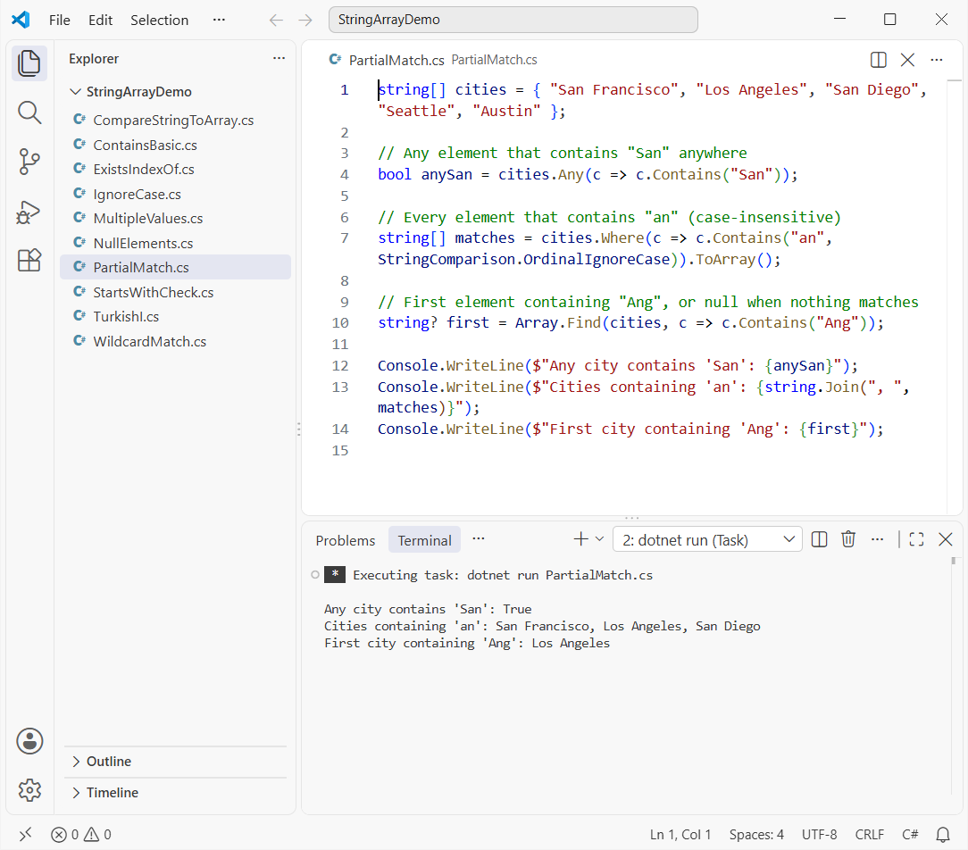The height and width of the screenshot is (850, 968).
Task: Change end of line sequence CRLF
Action: pyautogui.click(x=869, y=835)
